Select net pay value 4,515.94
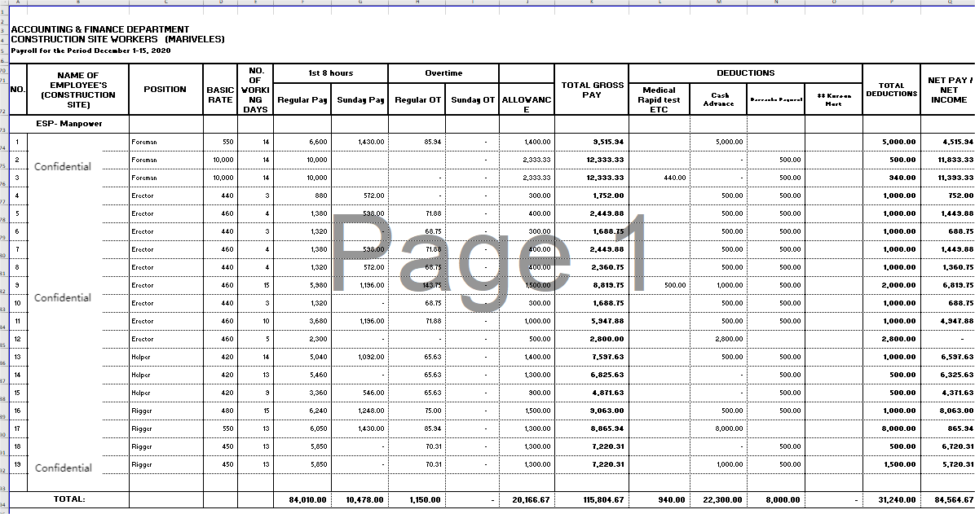This screenshot has height=514, width=975. click(x=958, y=142)
